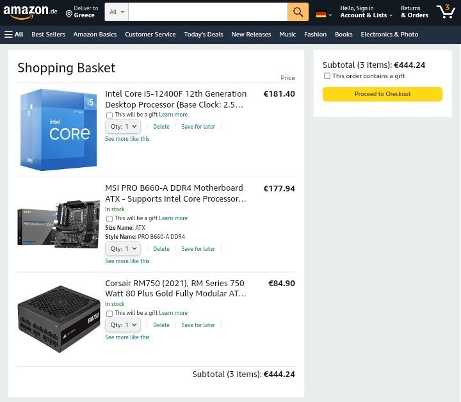Click the orange search magnifier button

[298, 12]
